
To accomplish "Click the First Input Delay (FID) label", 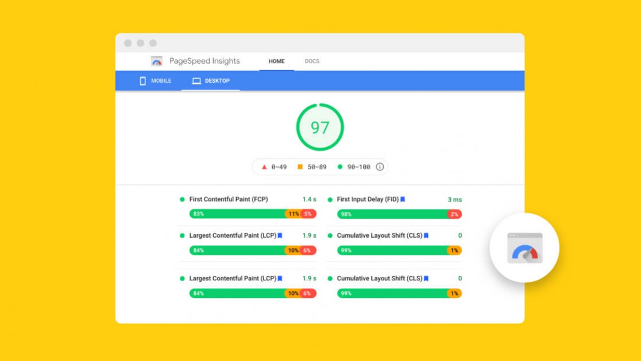I will [x=368, y=199].
